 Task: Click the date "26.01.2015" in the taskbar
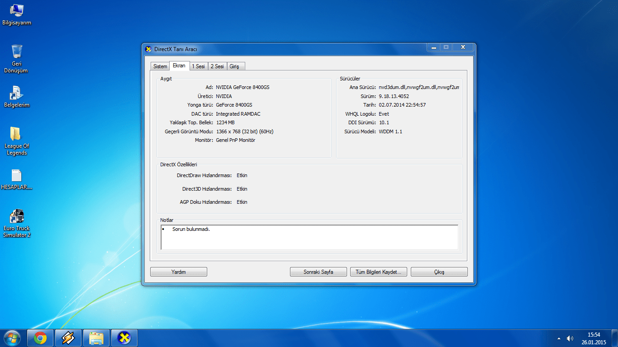(x=594, y=342)
